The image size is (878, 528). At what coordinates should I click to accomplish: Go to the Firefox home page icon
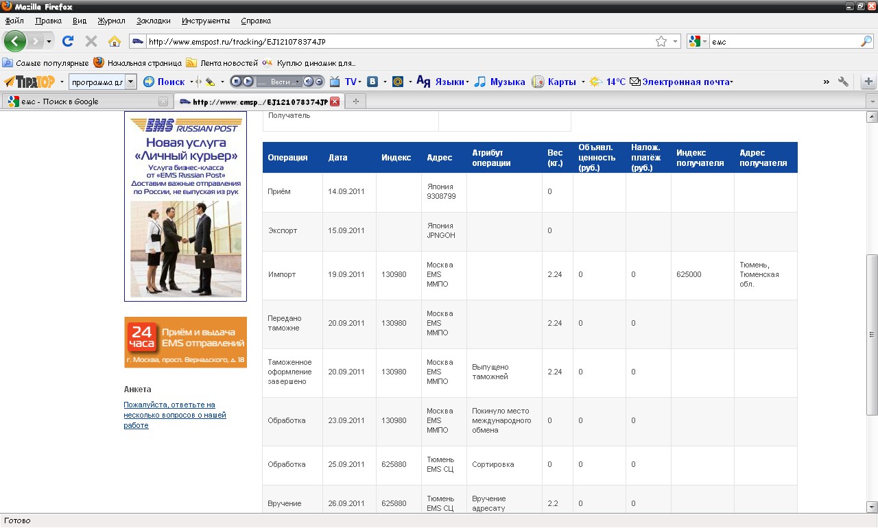pos(114,41)
